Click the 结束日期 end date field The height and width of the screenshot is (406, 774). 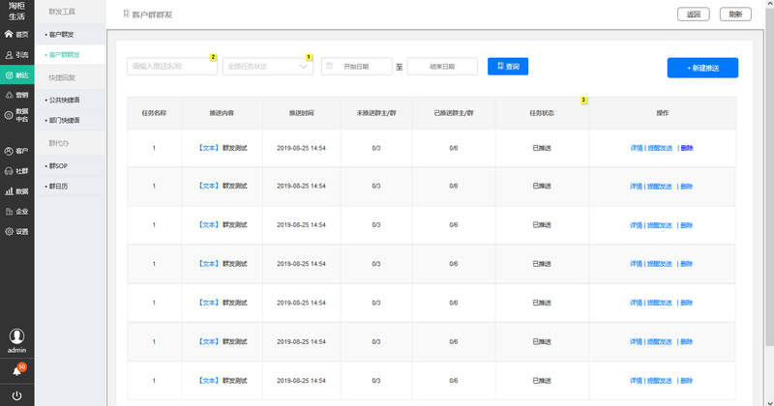[442, 67]
